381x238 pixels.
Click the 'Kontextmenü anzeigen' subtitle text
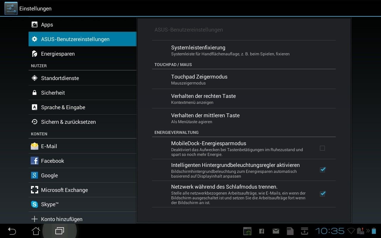click(x=192, y=102)
